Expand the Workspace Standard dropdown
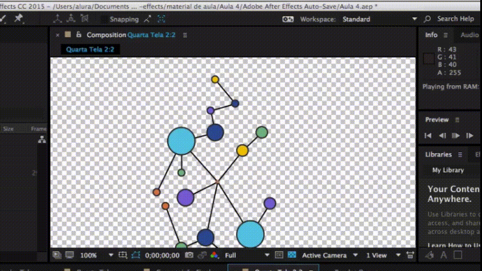 [x=414, y=19]
